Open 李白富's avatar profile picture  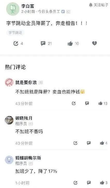[x=13, y=9]
